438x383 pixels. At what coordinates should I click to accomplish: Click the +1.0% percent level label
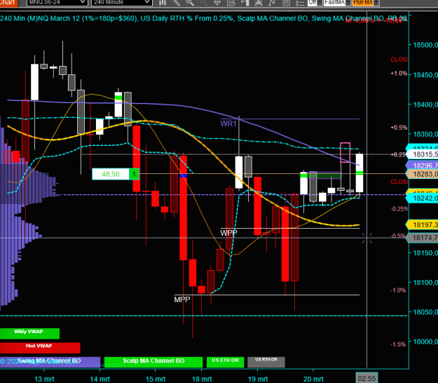click(399, 74)
